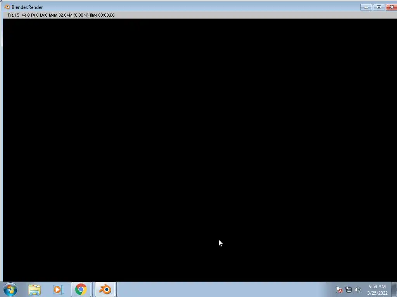
Task: Open the Windows Start menu
Action: tap(10, 289)
